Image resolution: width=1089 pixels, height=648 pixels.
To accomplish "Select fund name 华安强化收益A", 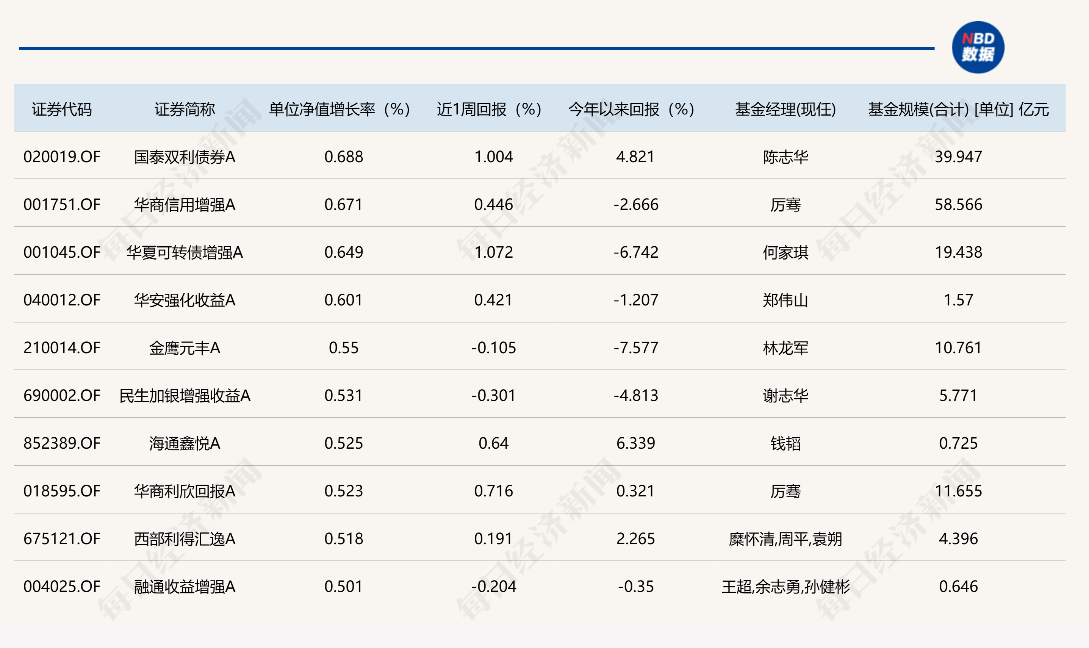I will click(185, 300).
